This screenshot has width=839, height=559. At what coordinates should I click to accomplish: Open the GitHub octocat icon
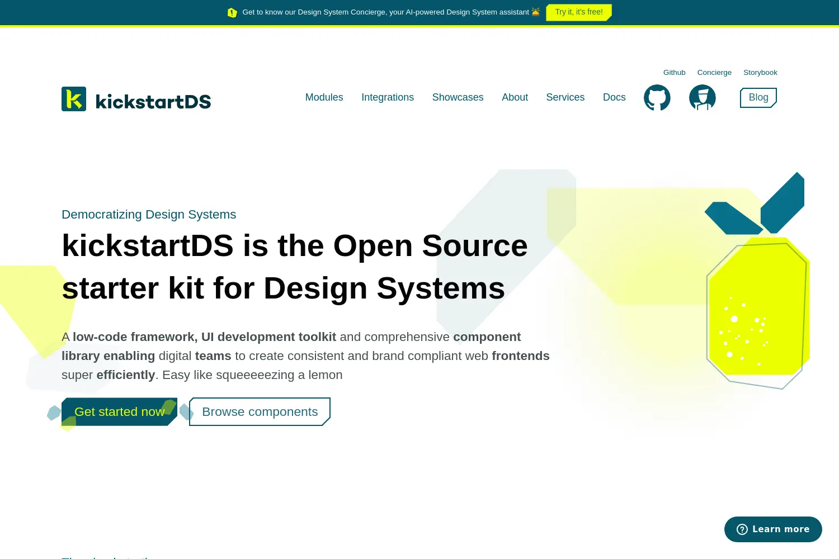657,98
